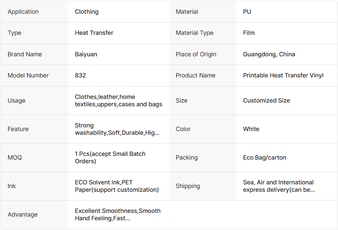Click the "Film" material type value

tap(249, 33)
